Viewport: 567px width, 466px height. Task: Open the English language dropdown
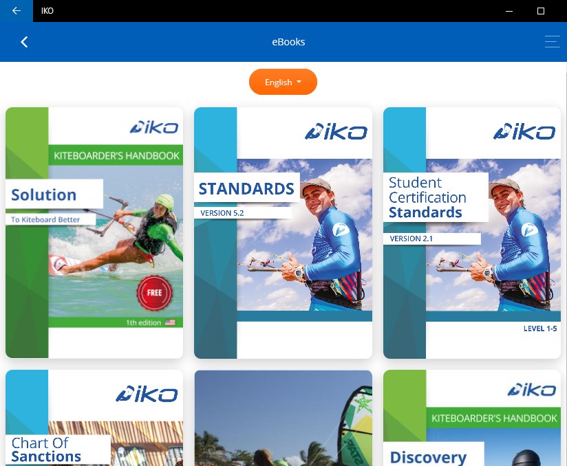(x=283, y=82)
